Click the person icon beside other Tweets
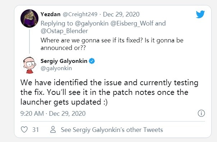Image resolution: width=217 pixels, height=142 pixels. 53,129
